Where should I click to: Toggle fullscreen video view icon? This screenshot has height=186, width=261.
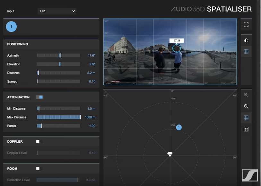[x=246, y=24]
